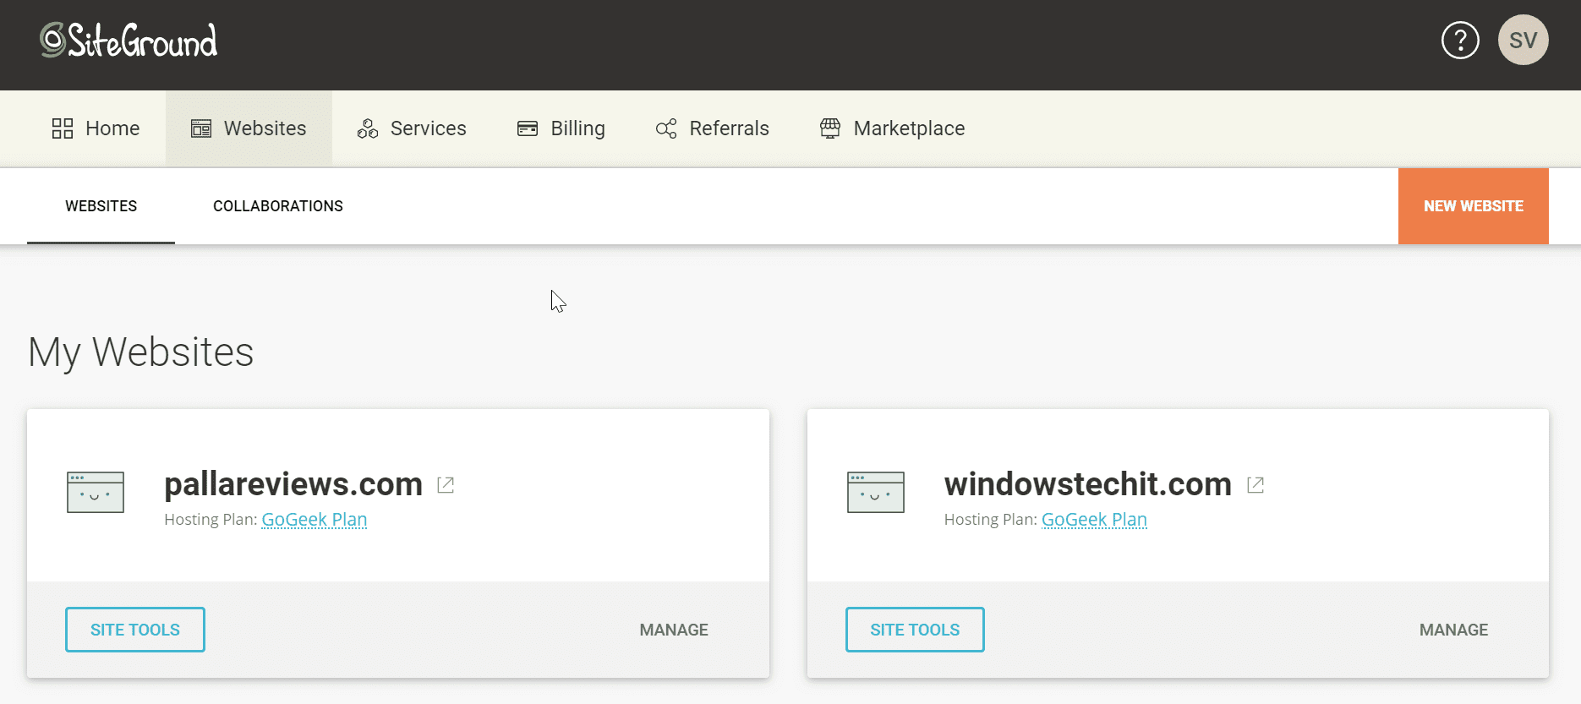Open SITE TOOLS for pallareviews.com
The image size is (1581, 704).
[135, 630]
